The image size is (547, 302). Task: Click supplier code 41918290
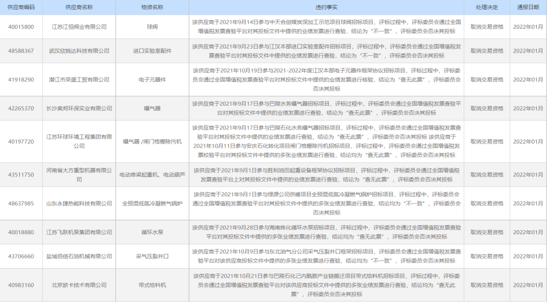[x=20, y=79]
